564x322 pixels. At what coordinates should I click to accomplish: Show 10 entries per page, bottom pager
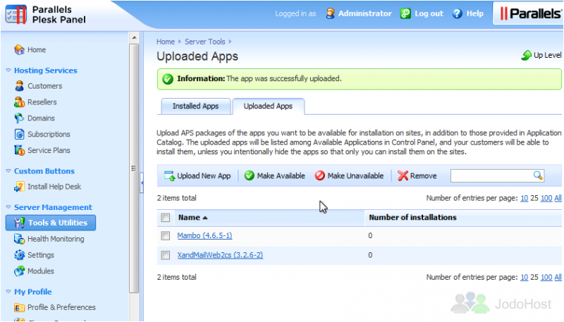tap(524, 277)
